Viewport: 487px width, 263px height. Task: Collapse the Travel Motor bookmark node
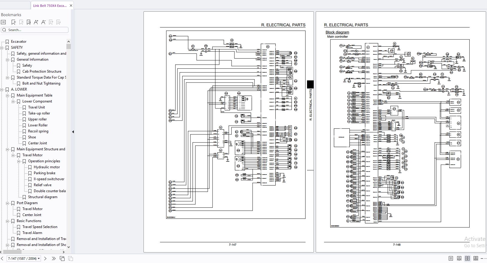tap(13, 155)
